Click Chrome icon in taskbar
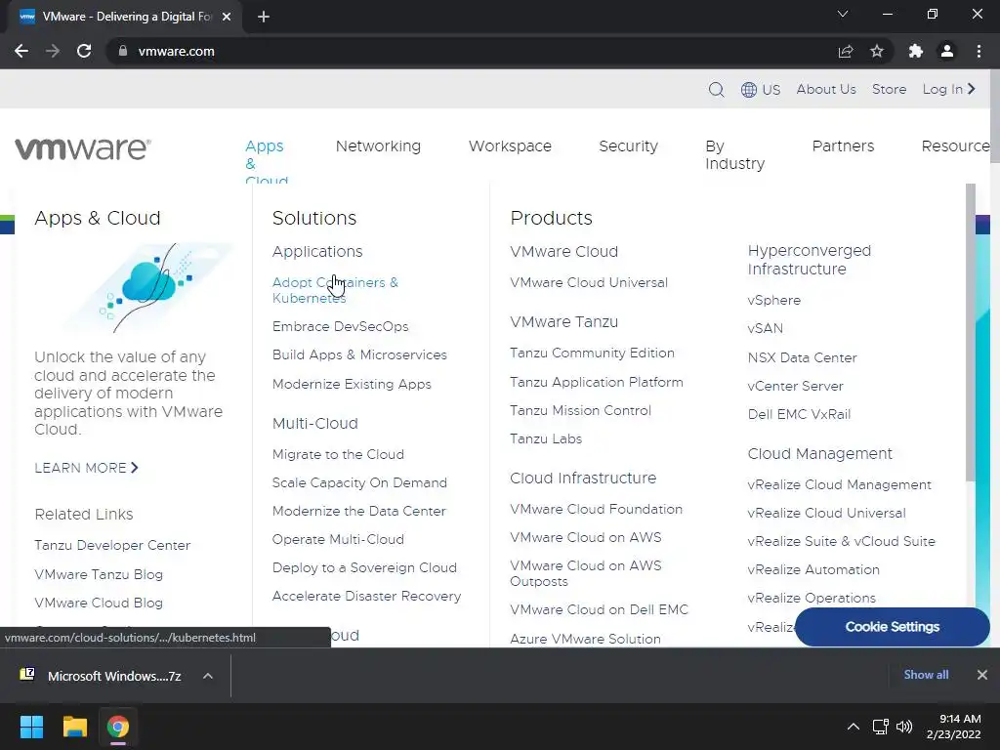 point(118,727)
